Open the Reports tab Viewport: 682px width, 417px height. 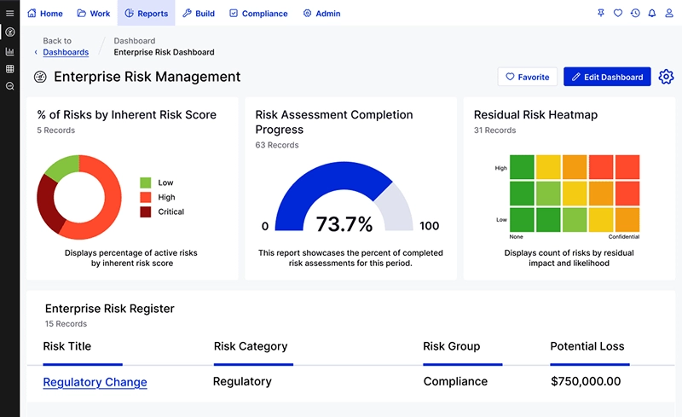147,14
